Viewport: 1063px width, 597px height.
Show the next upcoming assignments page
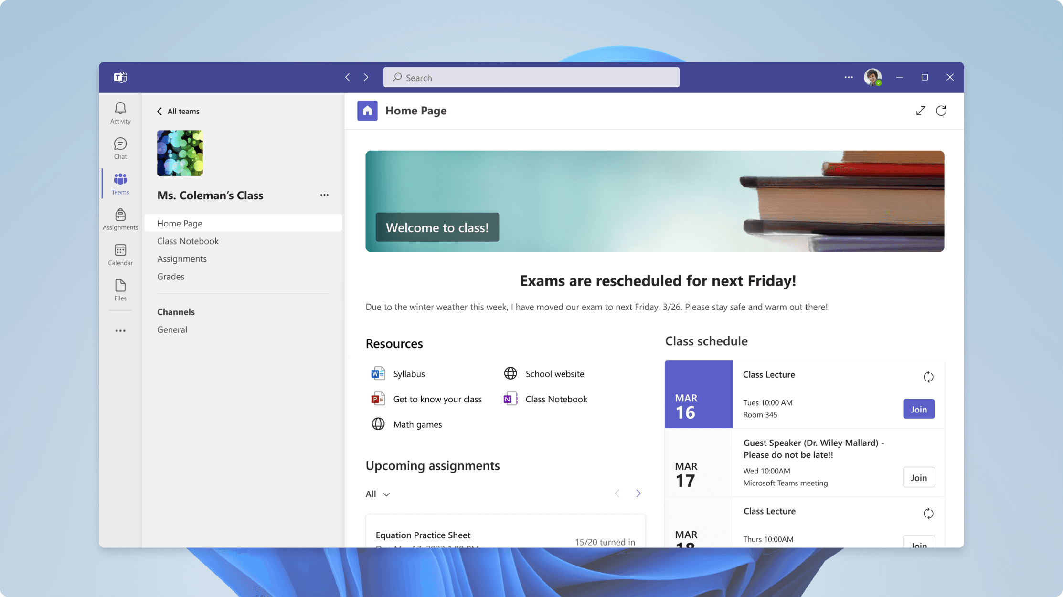[x=638, y=494]
